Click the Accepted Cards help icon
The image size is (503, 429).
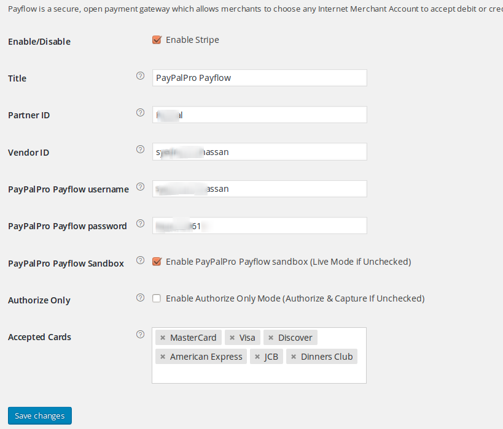(140, 335)
